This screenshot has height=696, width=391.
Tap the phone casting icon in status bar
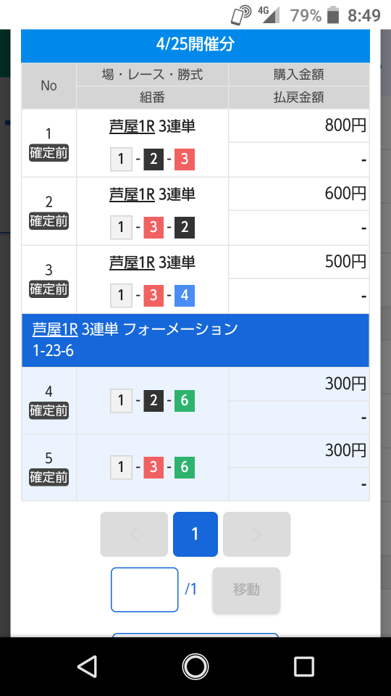tap(241, 15)
